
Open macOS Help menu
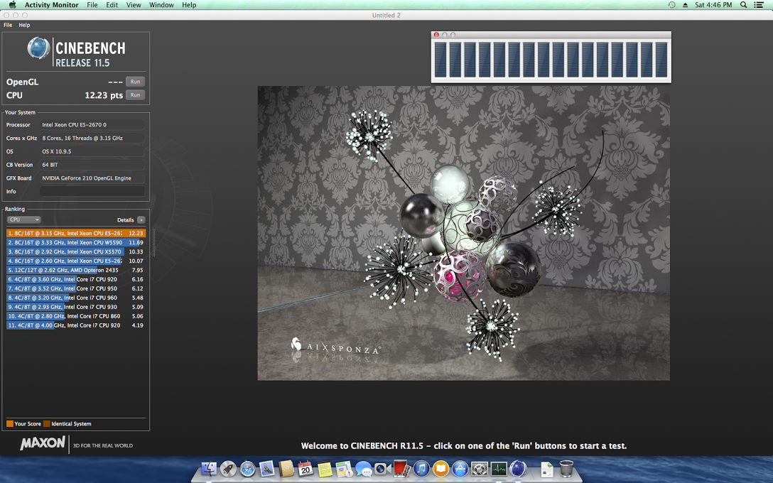coord(189,4)
